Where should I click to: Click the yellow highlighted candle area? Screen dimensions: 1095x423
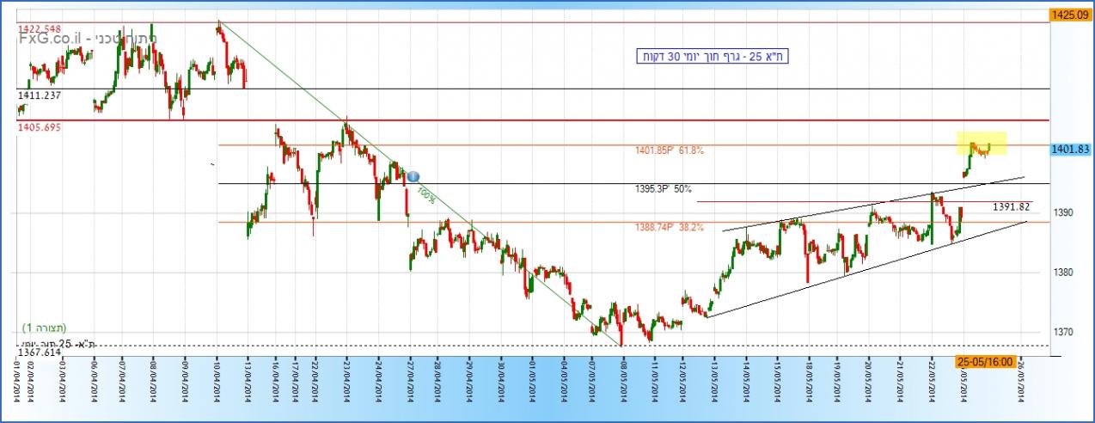982,144
